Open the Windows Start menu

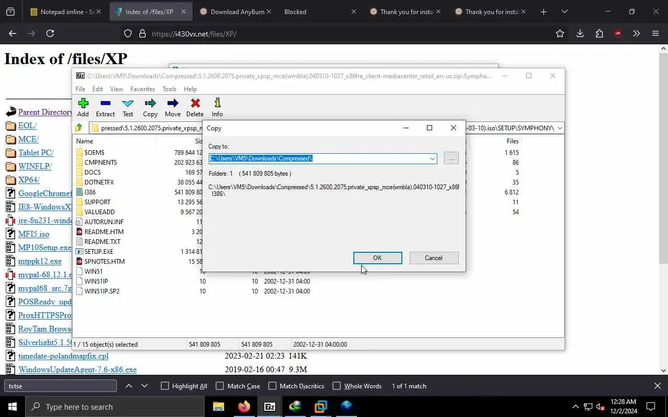click(13, 407)
